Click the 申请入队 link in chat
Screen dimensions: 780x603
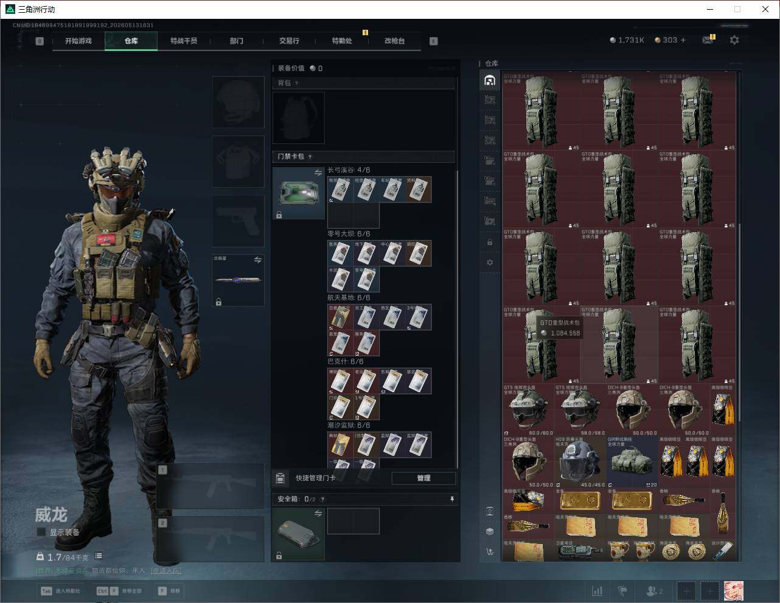tap(166, 571)
